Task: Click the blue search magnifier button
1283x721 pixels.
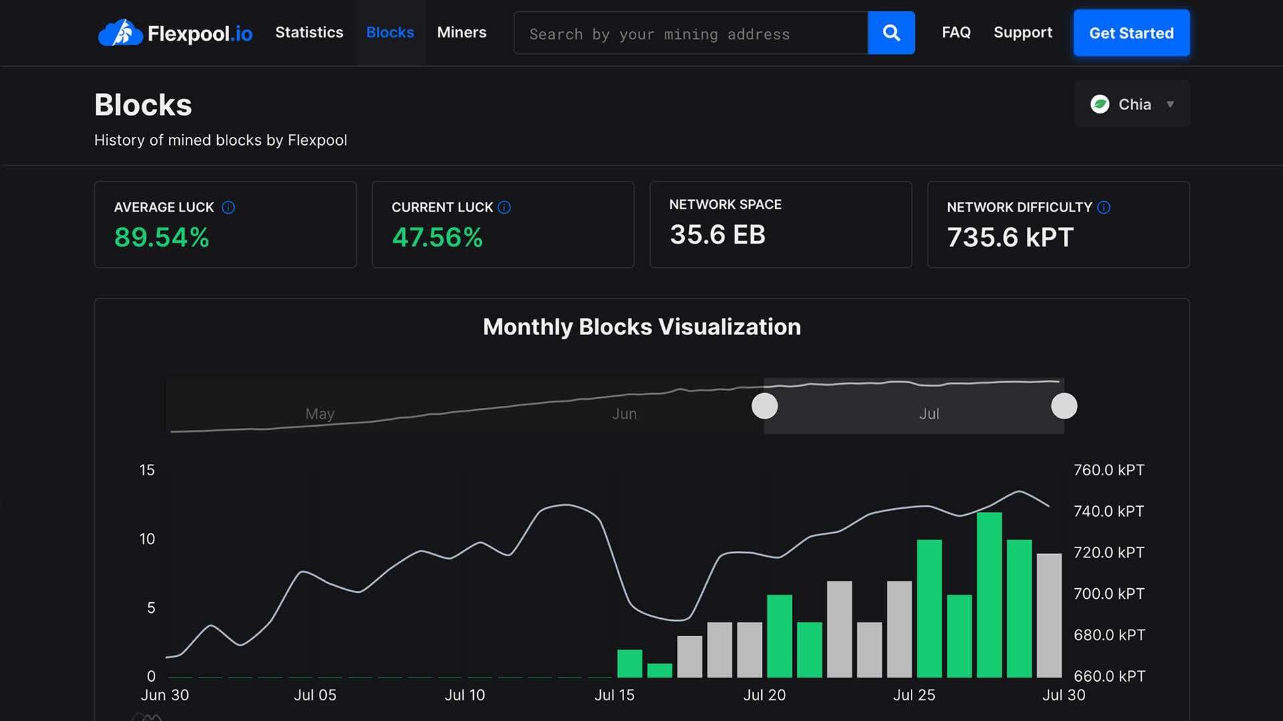Action: point(891,33)
